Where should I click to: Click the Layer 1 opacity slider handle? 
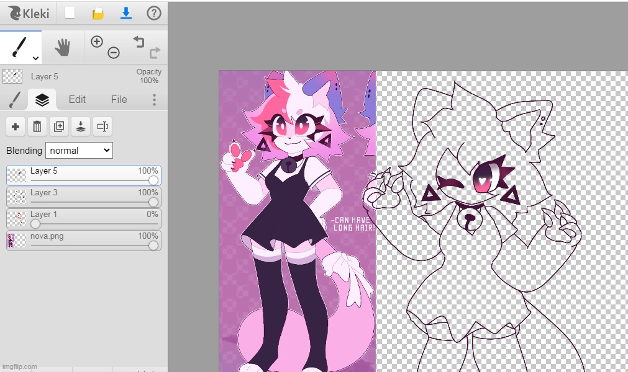35,224
